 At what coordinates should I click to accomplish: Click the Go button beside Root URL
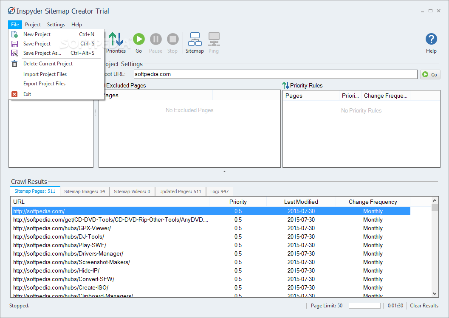coord(430,74)
